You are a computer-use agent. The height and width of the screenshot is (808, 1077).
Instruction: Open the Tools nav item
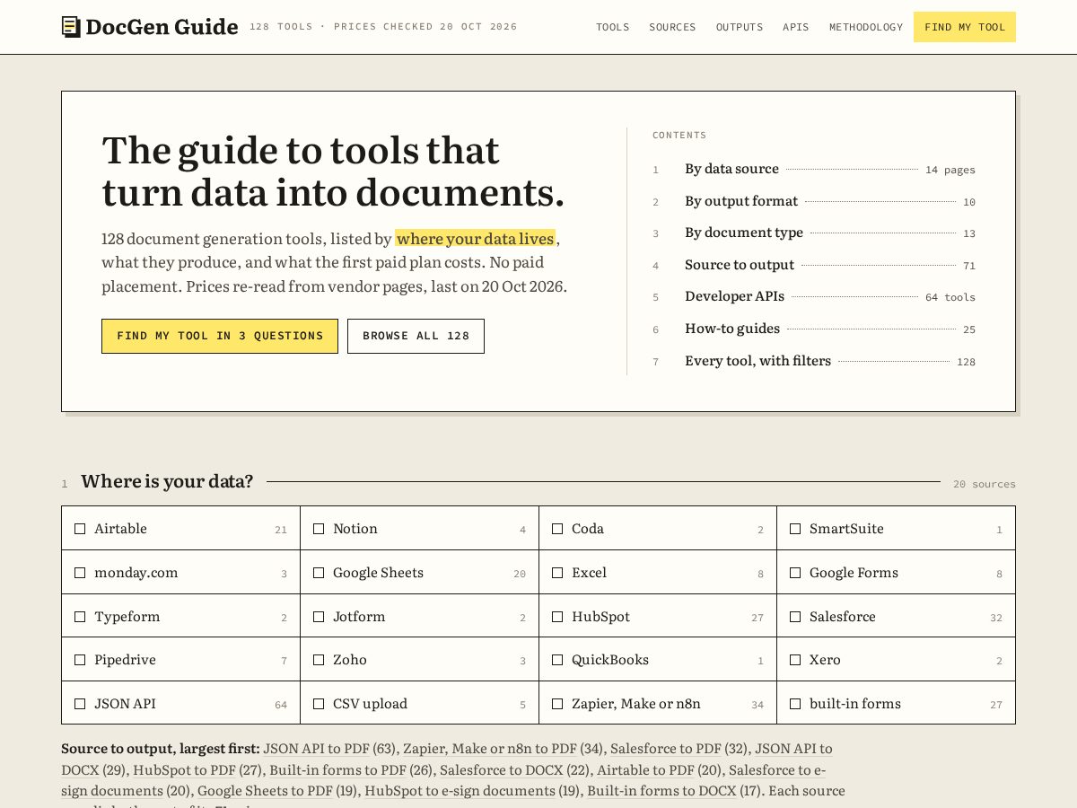coord(613,27)
